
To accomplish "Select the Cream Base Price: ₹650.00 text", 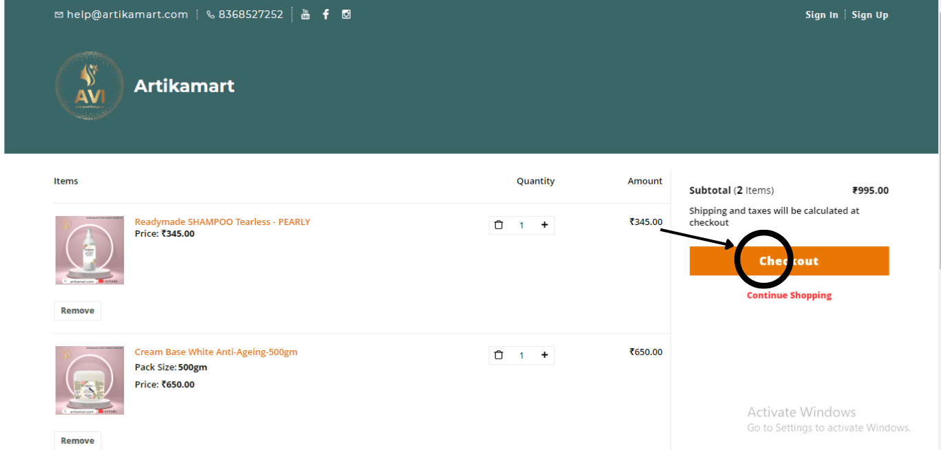I will point(165,385).
